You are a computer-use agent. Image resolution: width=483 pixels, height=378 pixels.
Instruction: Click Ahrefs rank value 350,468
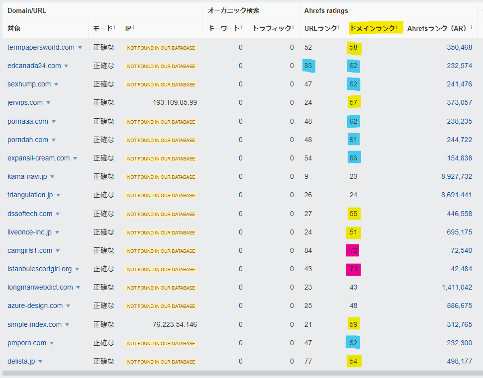point(459,47)
